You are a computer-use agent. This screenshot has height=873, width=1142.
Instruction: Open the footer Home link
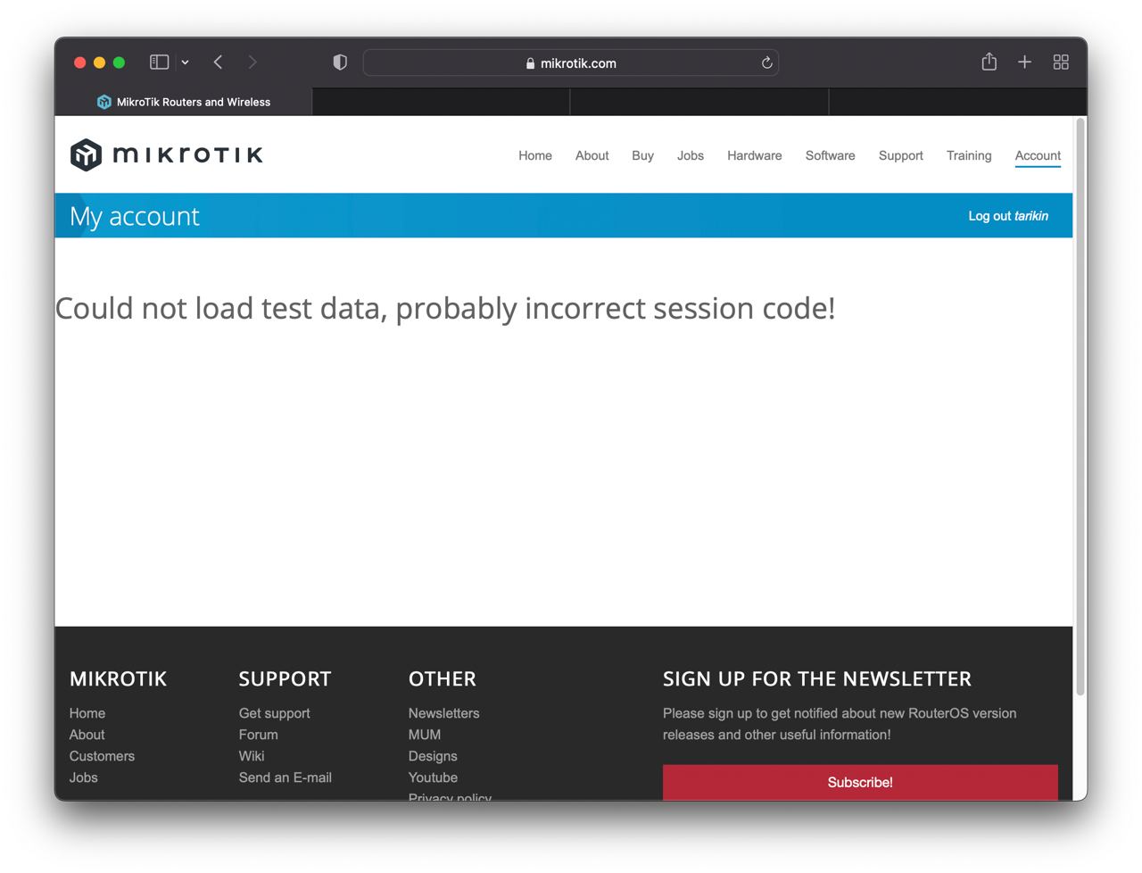pyautogui.click(x=87, y=713)
